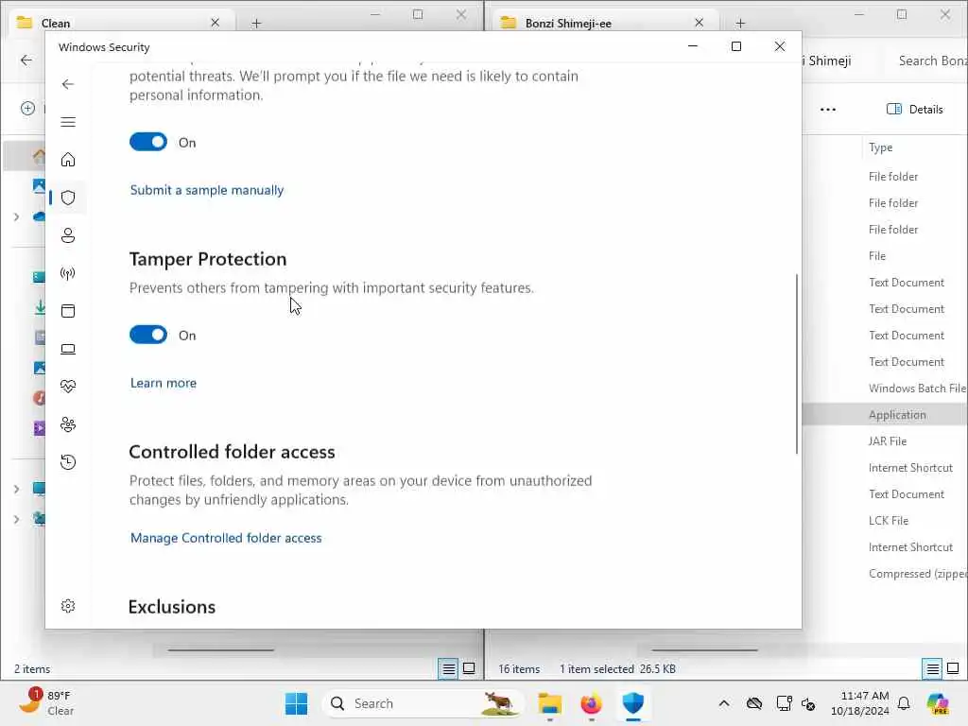Select the JAR File row
Image resolution: width=968 pixels, height=726 pixels.
coord(887,441)
